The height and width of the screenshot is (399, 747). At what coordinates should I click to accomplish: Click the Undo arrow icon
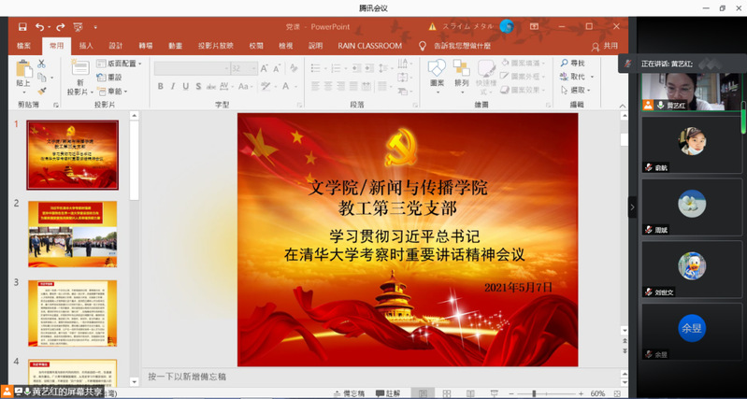[x=40, y=27]
